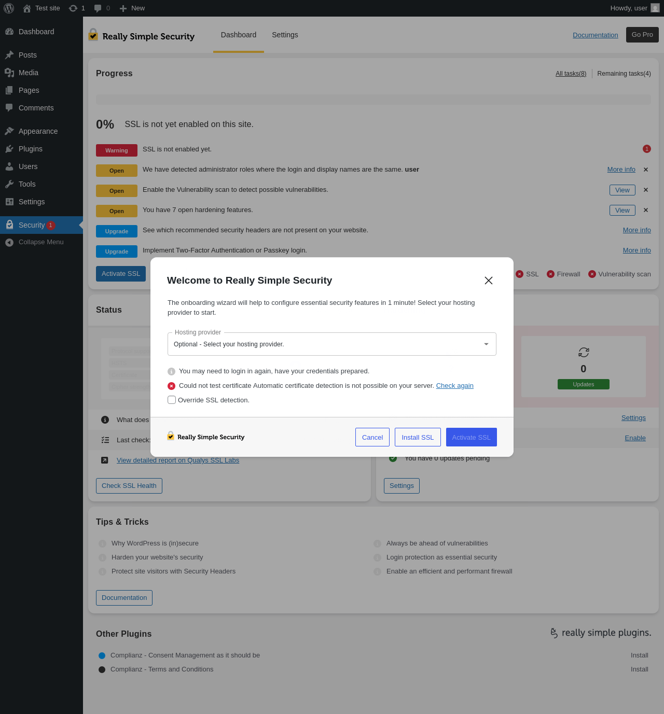This screenshot has width=664, height=714.
Task: Open More info for security headers
Action: coord(637,230)
